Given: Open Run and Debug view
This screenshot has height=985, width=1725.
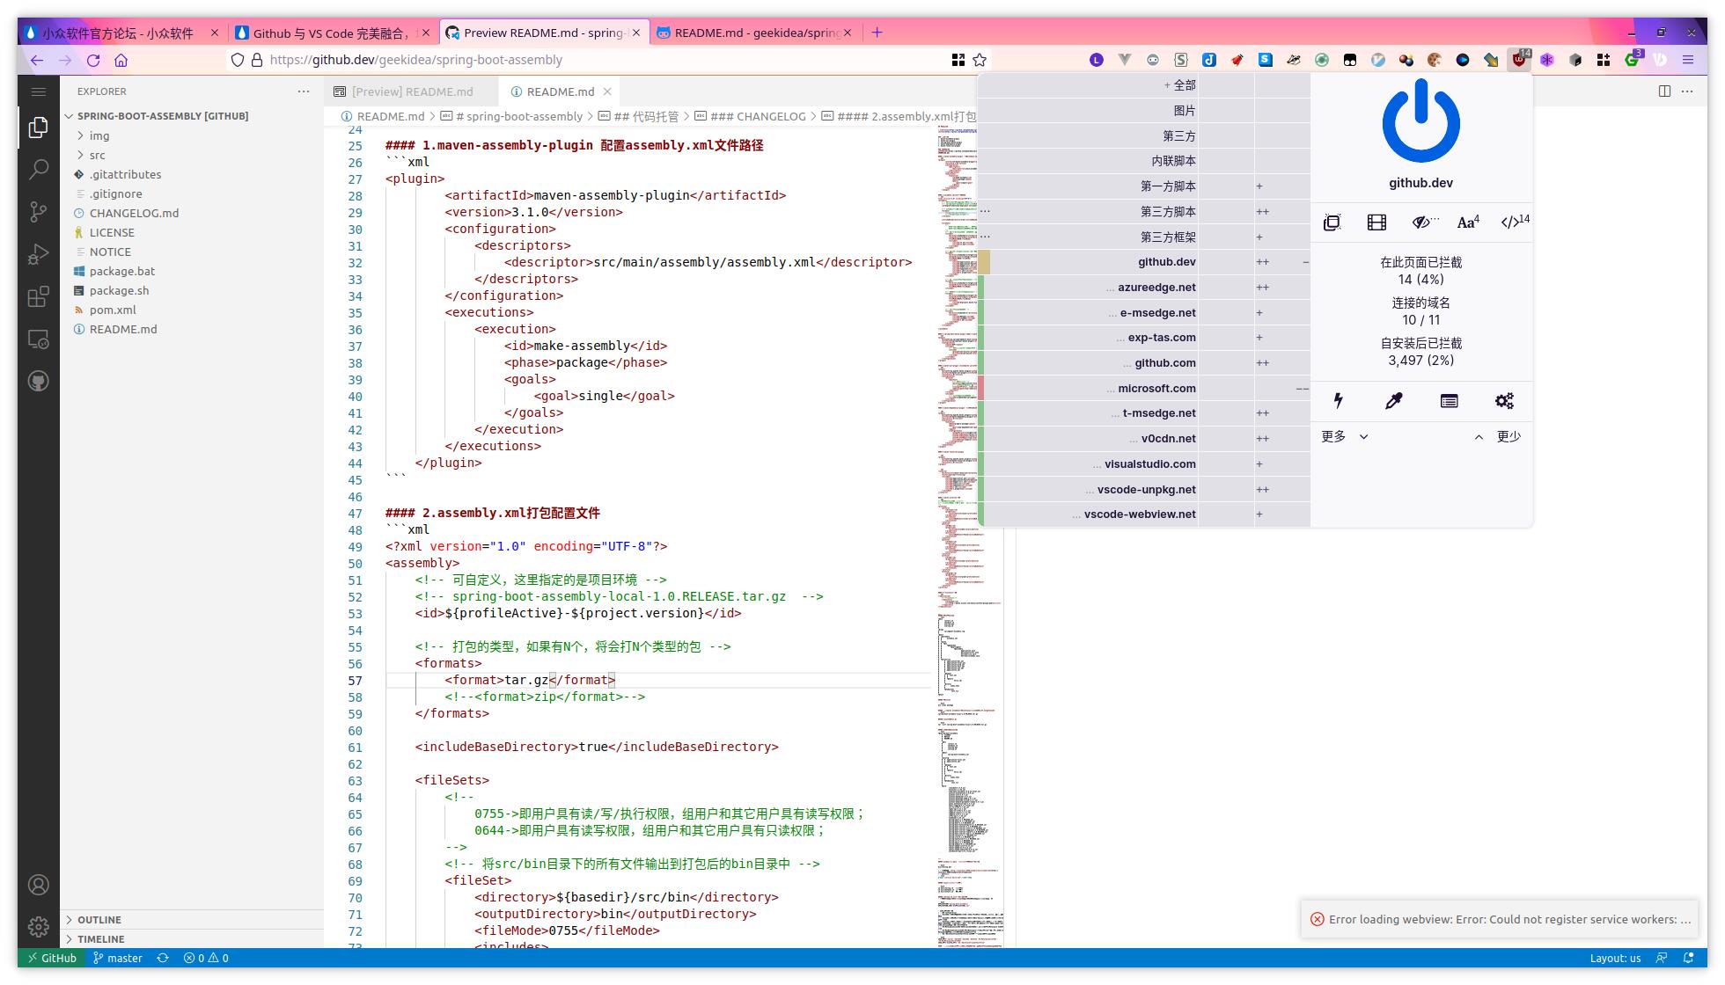Looking at the screenshot, I should coord(38,254).
